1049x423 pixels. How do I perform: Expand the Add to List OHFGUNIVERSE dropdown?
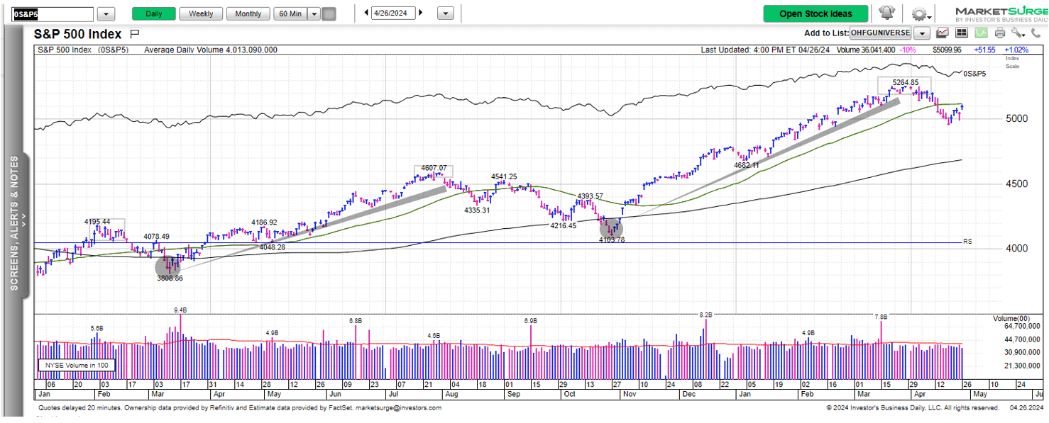coord(922,33)
